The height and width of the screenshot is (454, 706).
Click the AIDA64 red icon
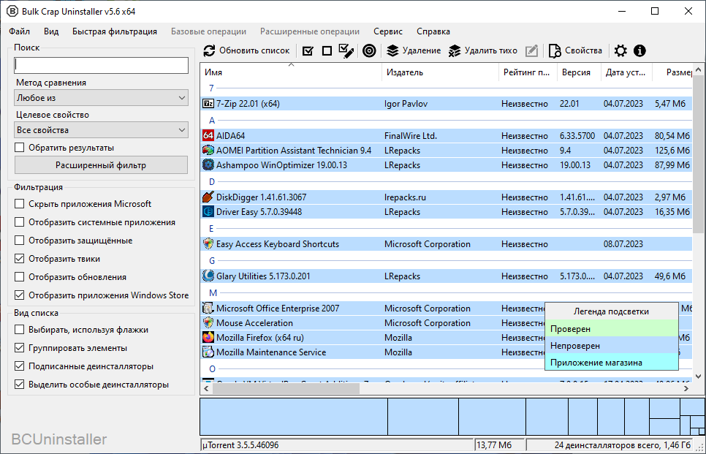[x=208, y=135]
